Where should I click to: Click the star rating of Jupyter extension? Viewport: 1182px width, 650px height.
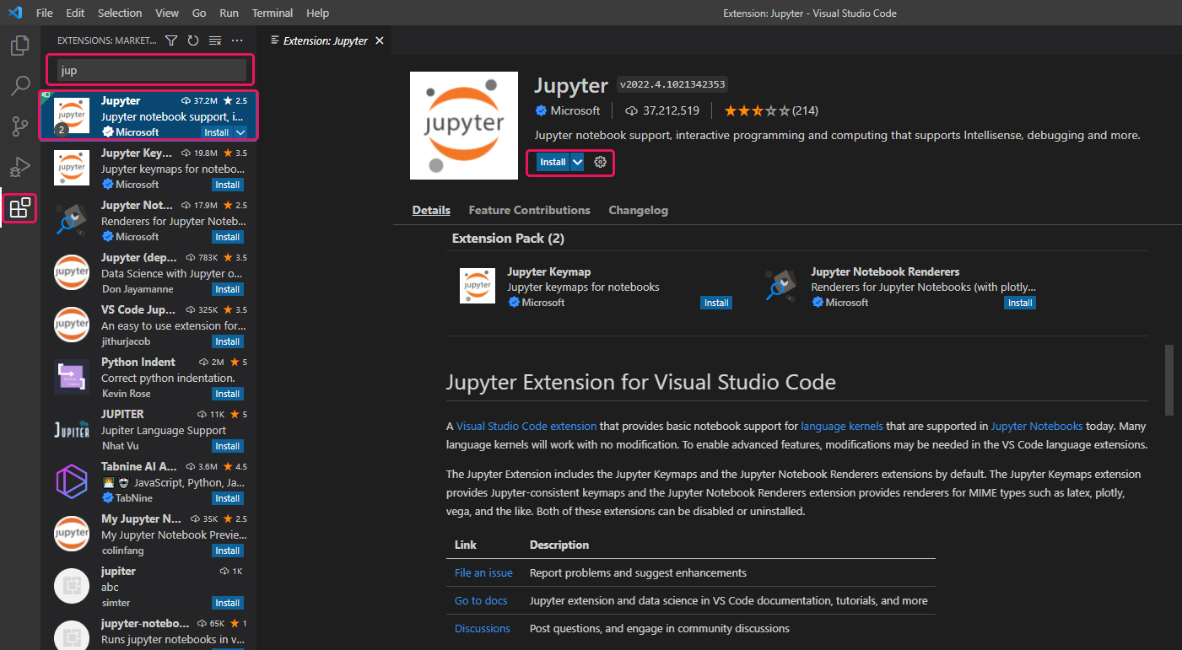(x=758, y=110)
